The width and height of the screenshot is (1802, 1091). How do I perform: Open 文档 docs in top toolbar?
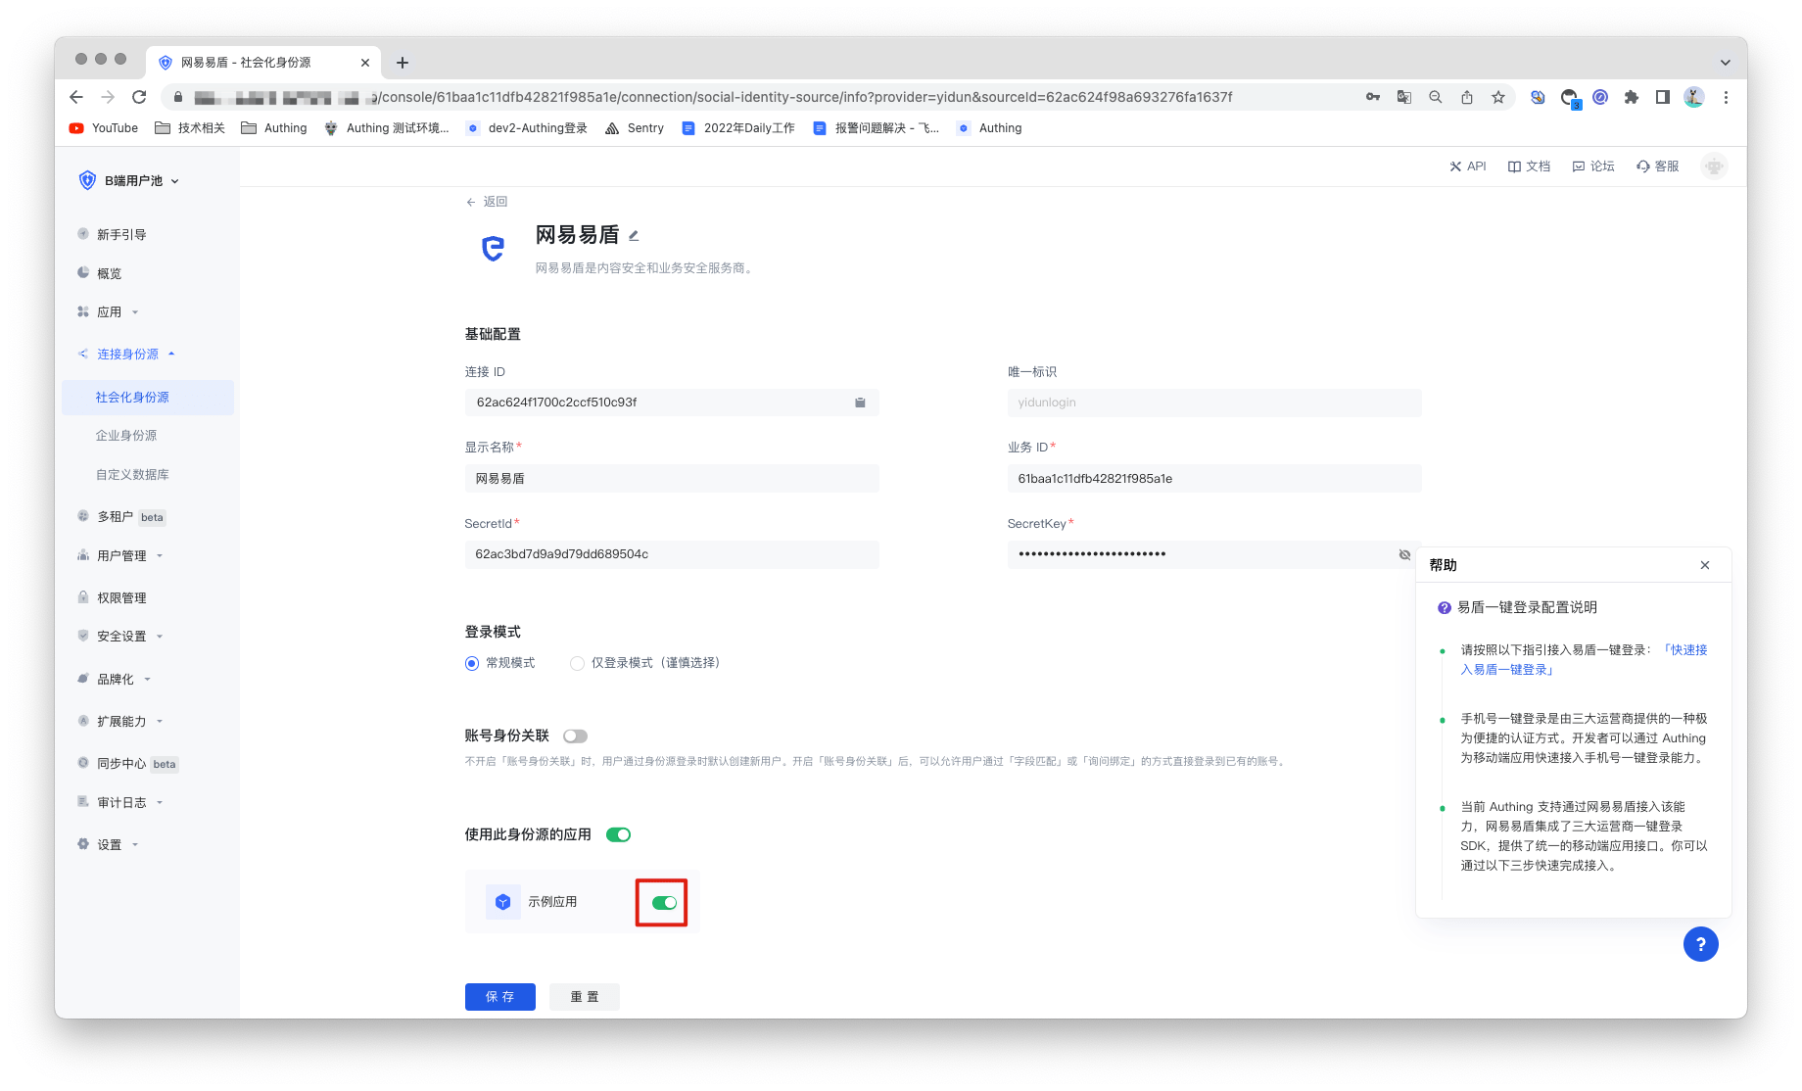coord(1529,166)
